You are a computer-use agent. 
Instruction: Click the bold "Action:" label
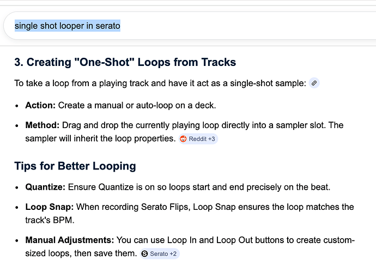(x=40, y=105)
